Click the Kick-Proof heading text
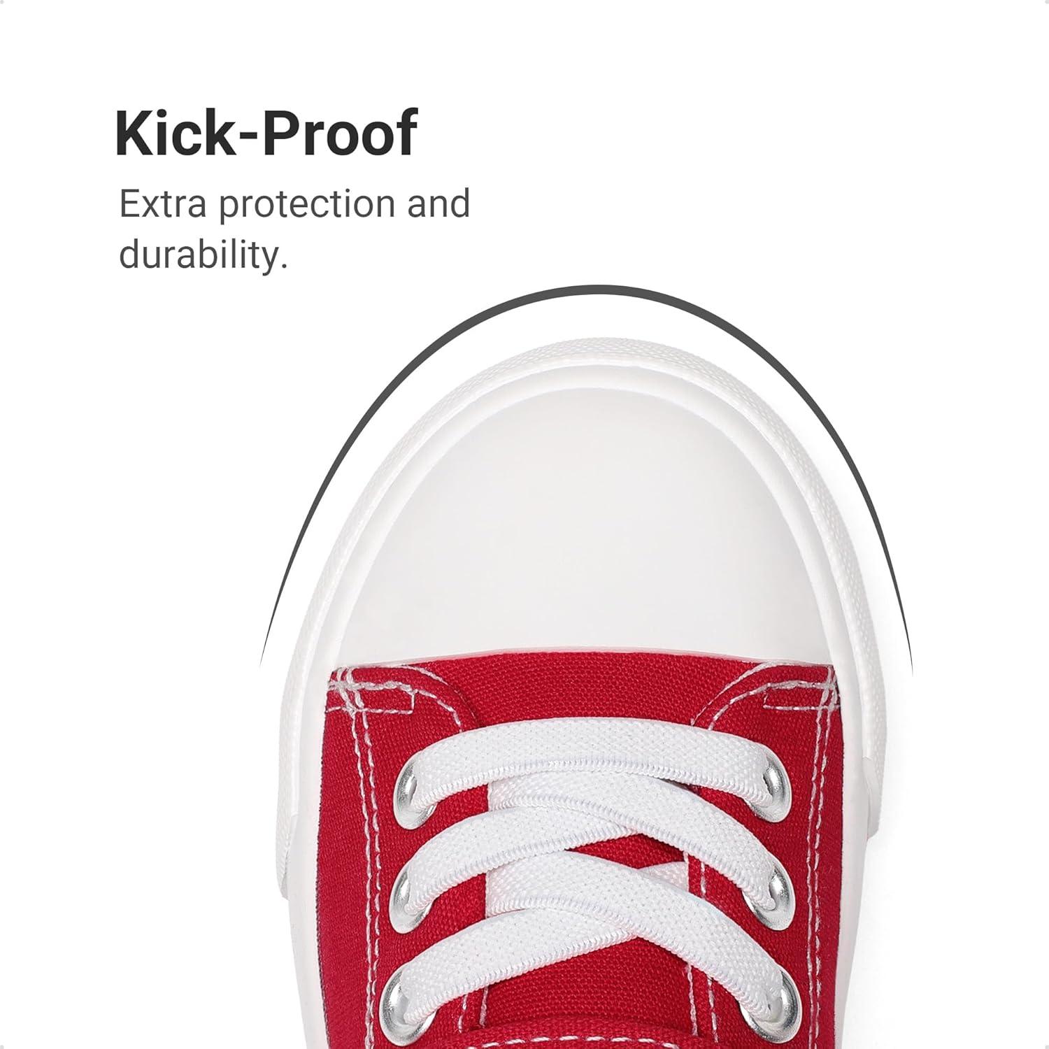The image size is (1049, 1049). [266, 133]
